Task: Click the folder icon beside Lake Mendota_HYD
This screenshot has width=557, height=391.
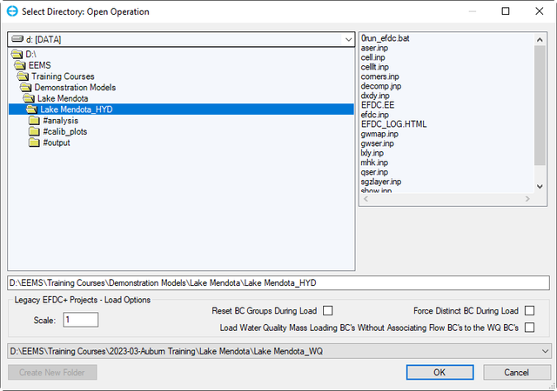Action: tap(31, 109)
